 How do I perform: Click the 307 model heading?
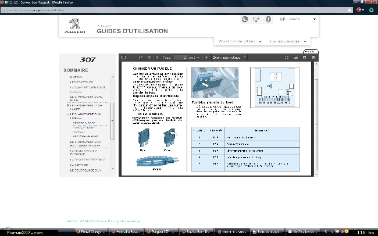coord(88,60)
